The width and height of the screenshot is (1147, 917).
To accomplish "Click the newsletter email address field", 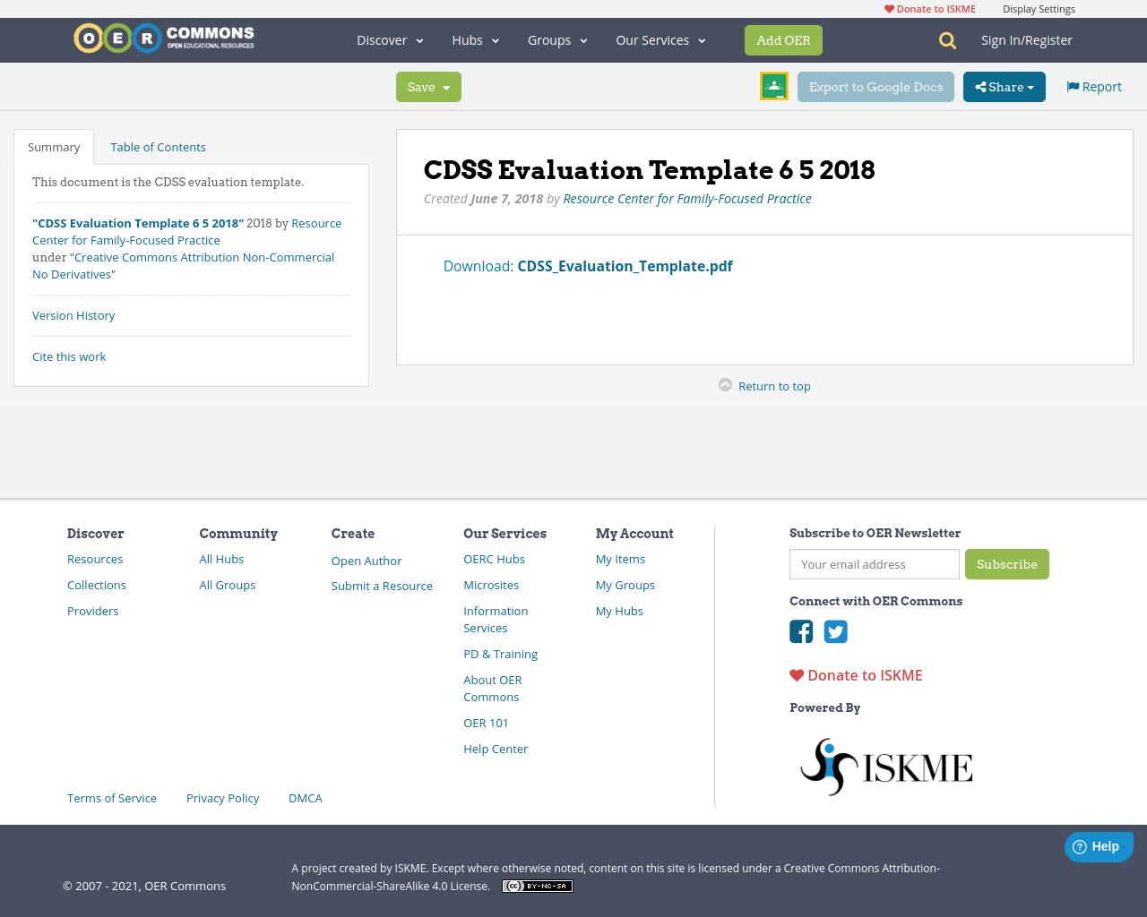I will pos(874,564).
